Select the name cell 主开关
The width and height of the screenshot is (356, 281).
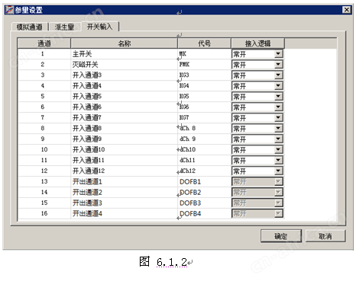click(125, 54)
